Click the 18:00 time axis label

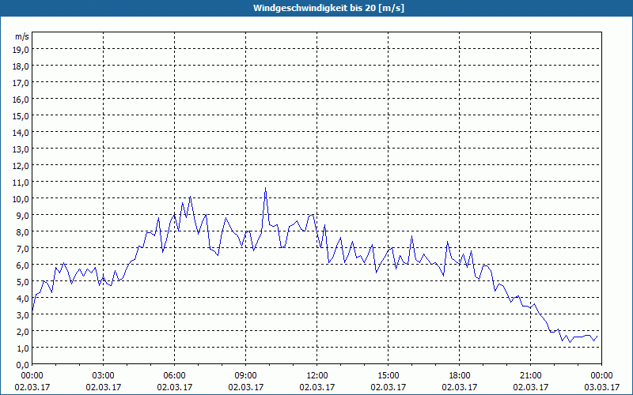[460, 376]
